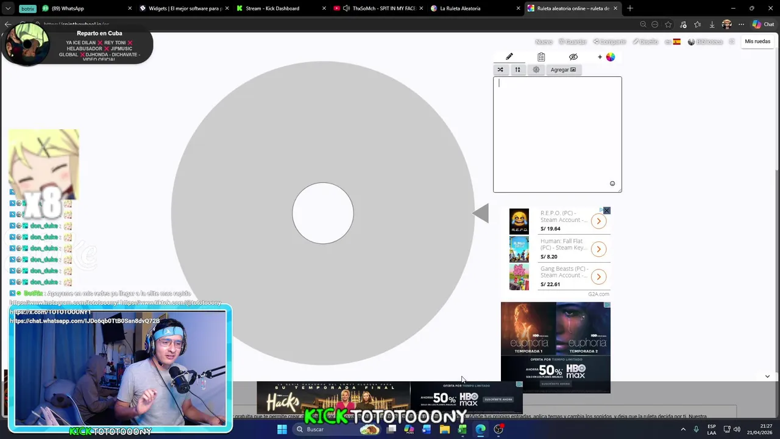Open Microsoft 365 from the taskbar
This screenshot has height=439, width=780.
point(409,429)
